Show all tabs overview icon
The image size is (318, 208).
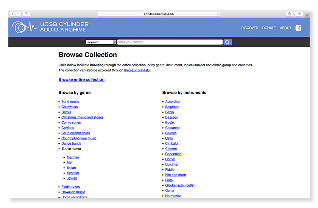coord(299,14)
